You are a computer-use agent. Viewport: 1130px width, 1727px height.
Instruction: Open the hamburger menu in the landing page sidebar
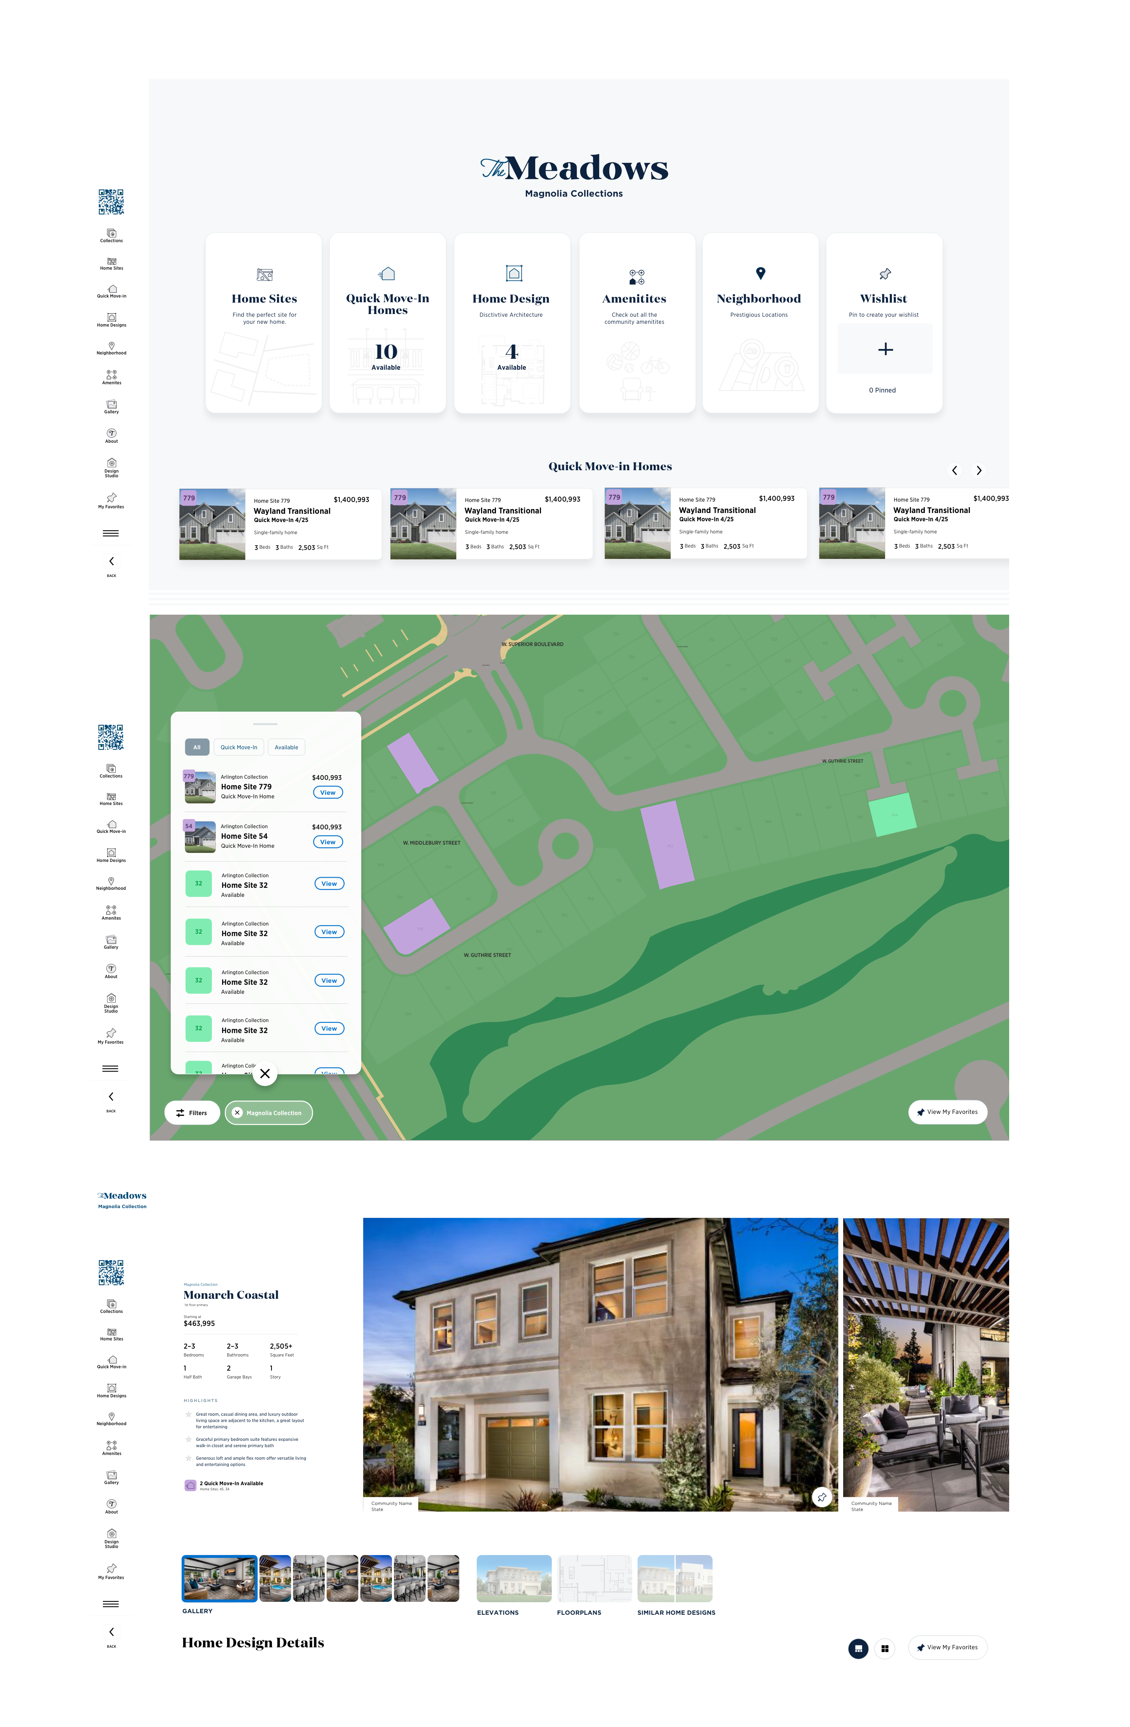(111, 533)
